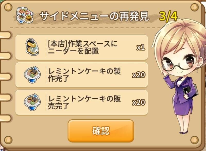Select the Lamington cake production icon
This screenshot has height=151, width=206.
(x=32, y=74)
